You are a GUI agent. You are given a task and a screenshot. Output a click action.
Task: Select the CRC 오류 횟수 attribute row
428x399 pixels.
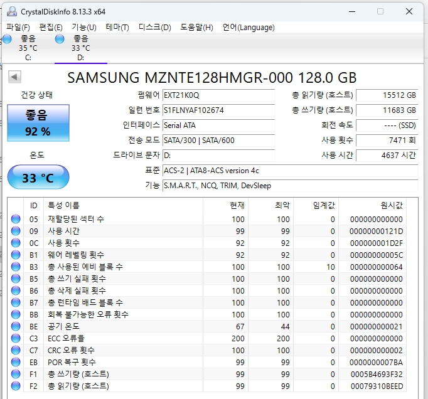pos(207,350)
